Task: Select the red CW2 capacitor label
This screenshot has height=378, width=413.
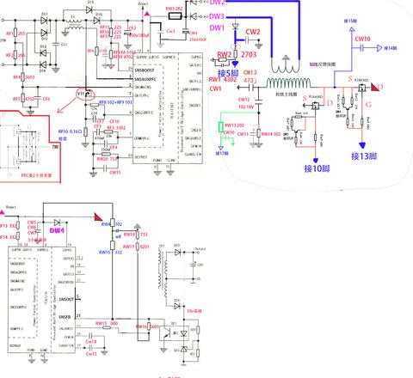Action: (x=253, y=32)
